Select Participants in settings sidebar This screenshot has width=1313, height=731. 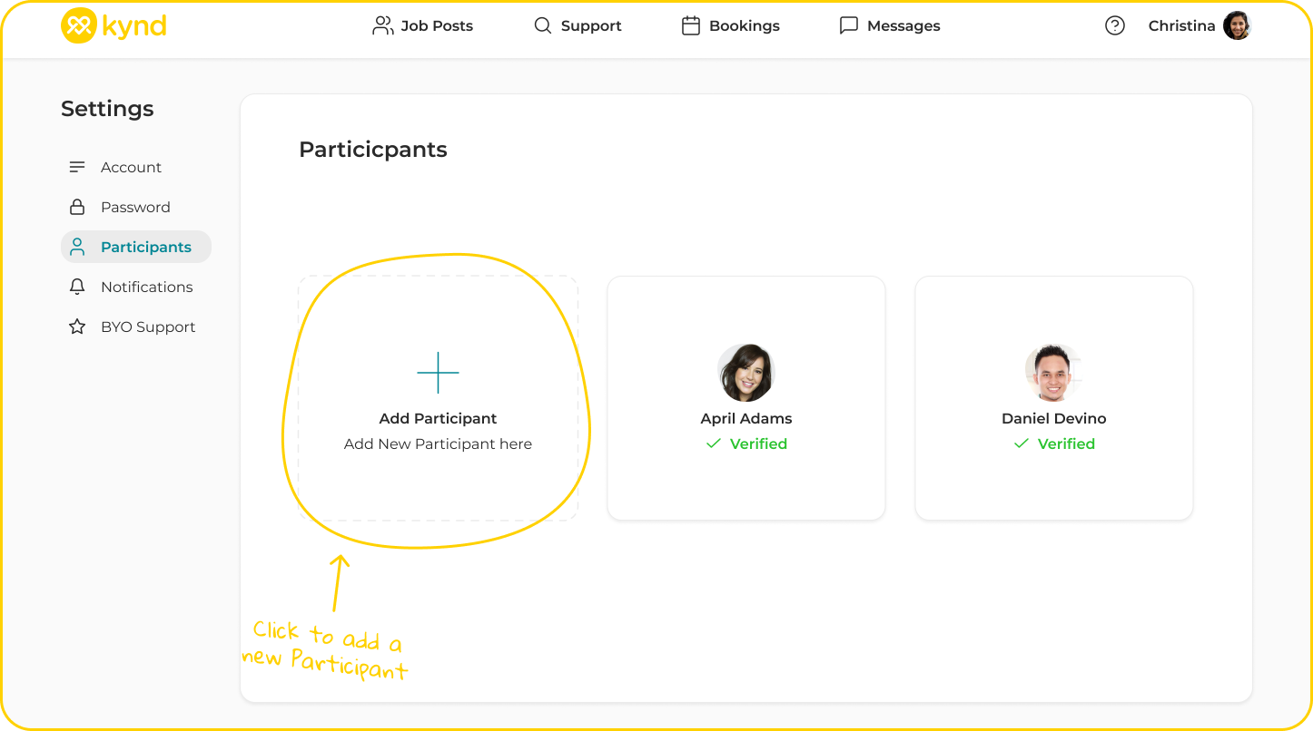coord(145,248)
